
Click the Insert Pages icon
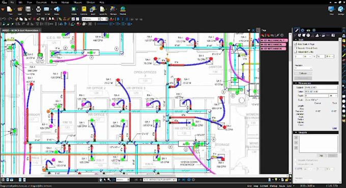tap(103, 9)
